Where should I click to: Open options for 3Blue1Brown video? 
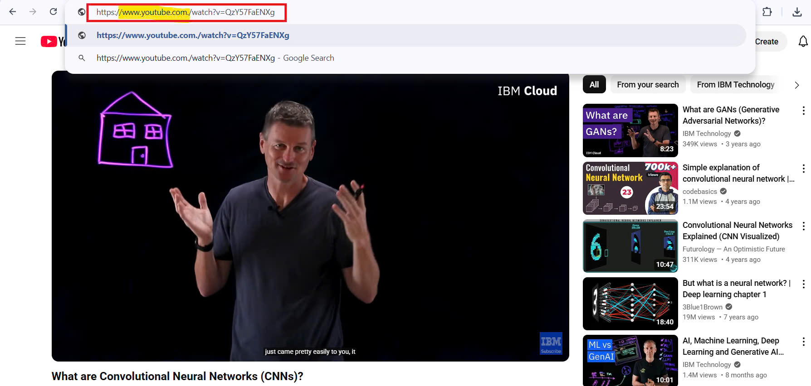click(x=803, y=284)
